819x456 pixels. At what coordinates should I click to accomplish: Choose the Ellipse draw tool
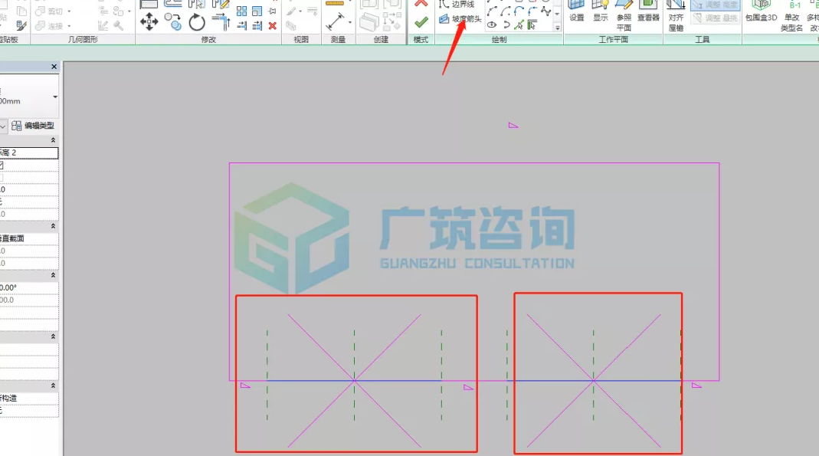pyautogui.click(x=492, y=25)
